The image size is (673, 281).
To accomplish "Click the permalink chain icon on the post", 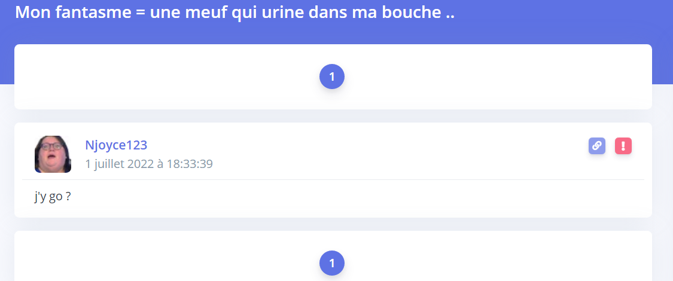I will (x=596, y=146).
